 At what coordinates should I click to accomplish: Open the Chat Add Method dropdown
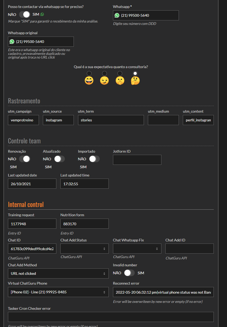tap(58, 273)
